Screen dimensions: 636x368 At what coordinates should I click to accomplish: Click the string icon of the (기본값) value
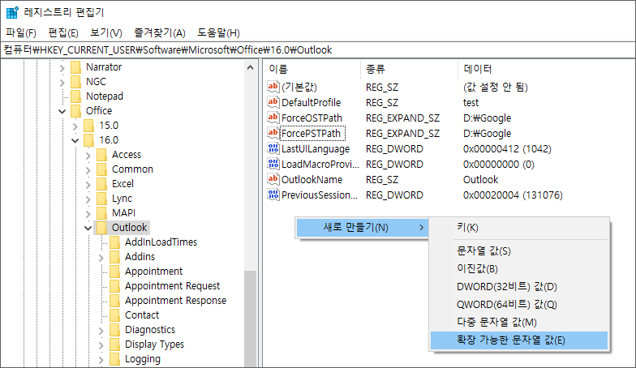(x=273, y=87)
